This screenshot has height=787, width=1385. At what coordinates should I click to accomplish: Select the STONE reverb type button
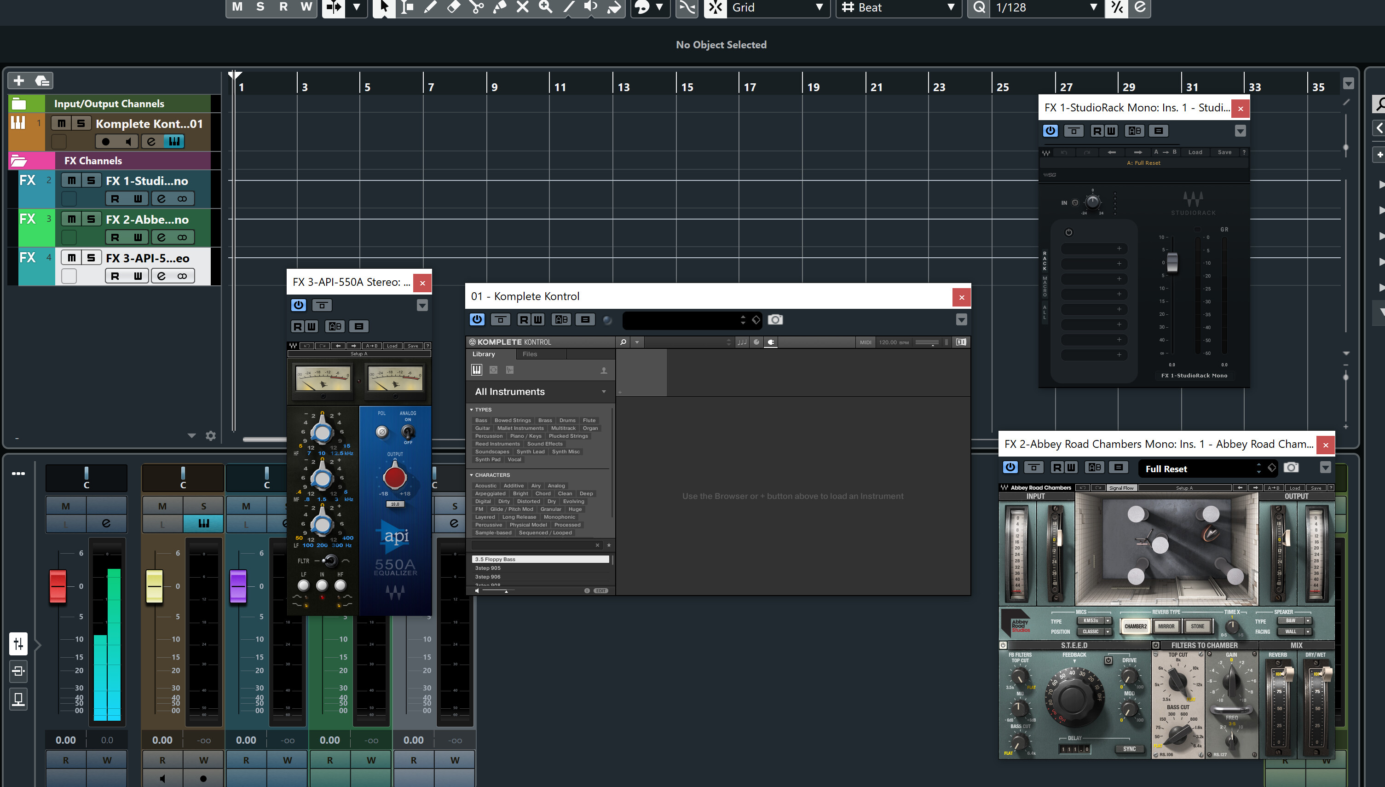(x=1197, y=626)
